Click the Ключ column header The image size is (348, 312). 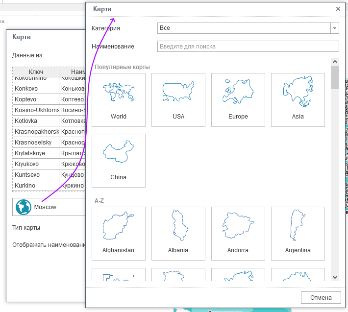[36, 72]
